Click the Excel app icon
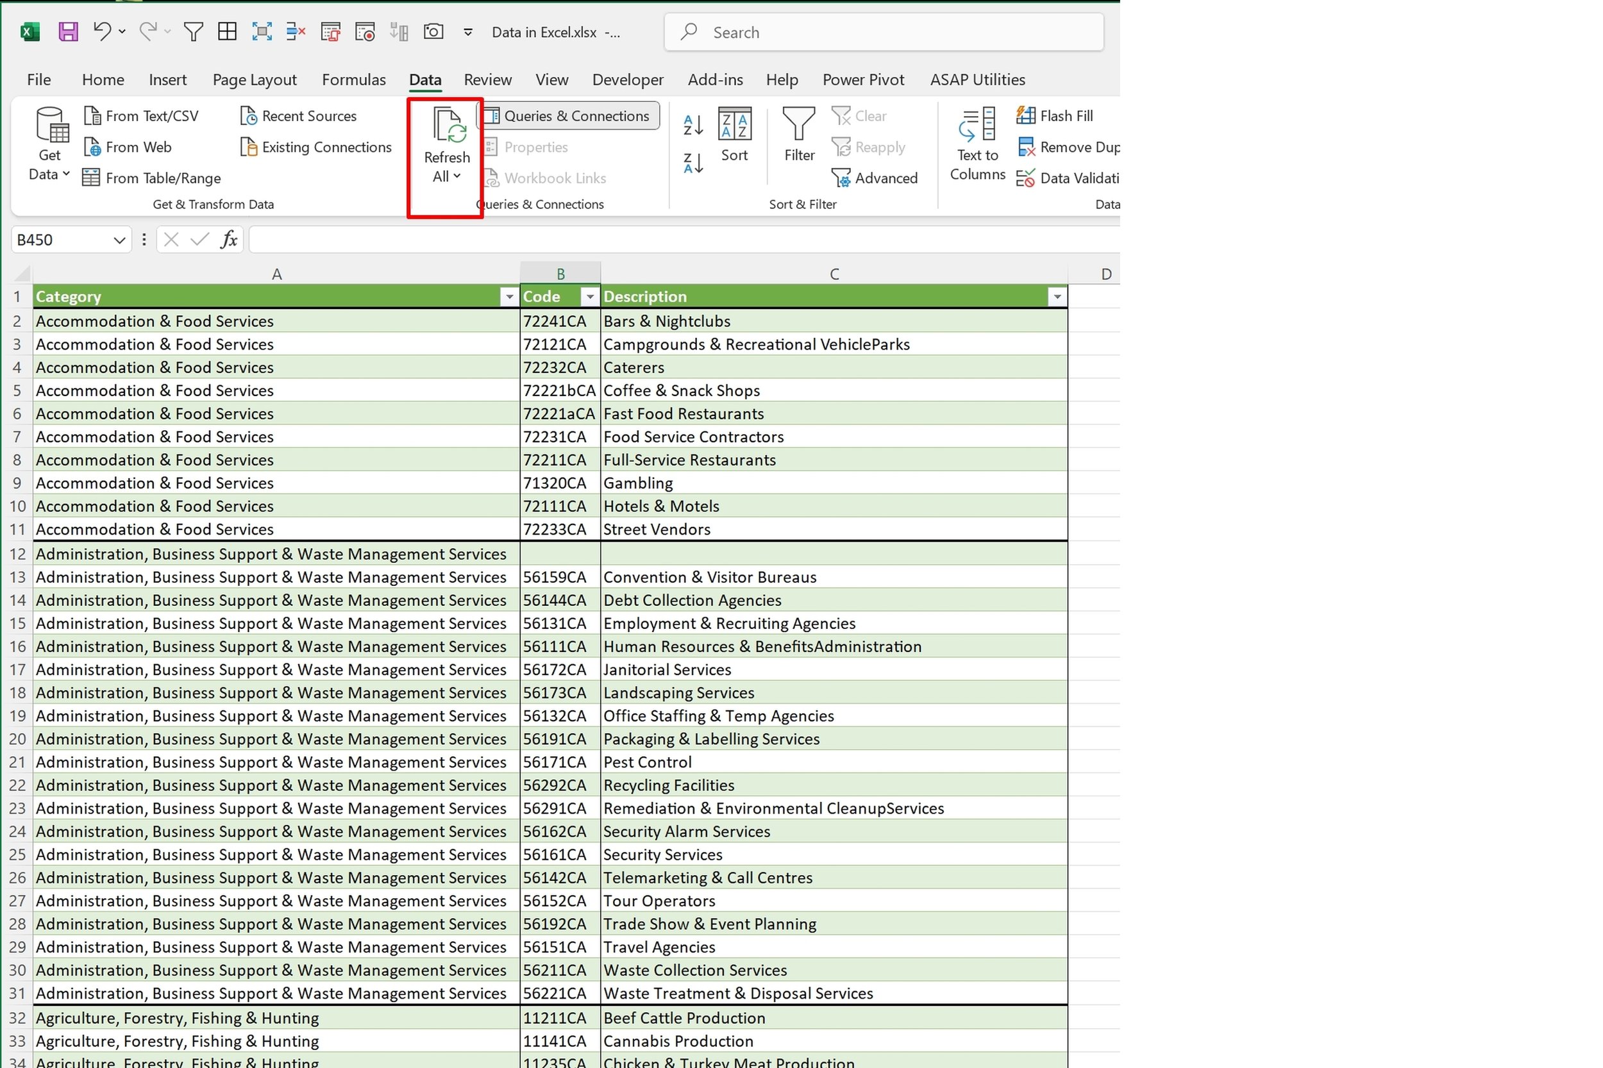The height and width of the screenshot is (1068, 1603). [x=30, y=31]
